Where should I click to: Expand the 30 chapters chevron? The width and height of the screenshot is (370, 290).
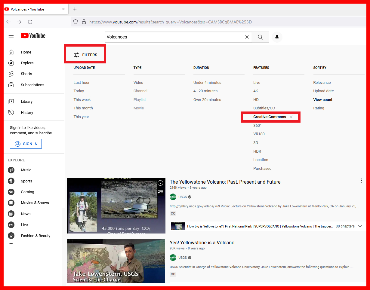360,226
